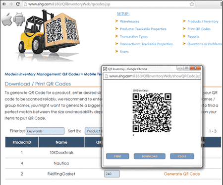Click the PRINT button in the popup
Viewport: 223px width, 185px height.
pyautogui.click(x=117, y=156)
